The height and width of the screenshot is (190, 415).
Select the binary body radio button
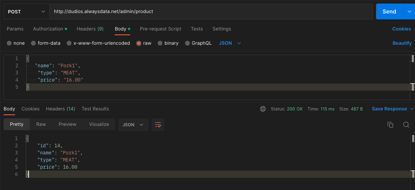coord(160,43)
